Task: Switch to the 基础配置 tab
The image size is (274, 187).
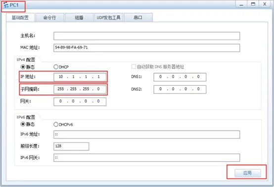Action: point(20,17)
